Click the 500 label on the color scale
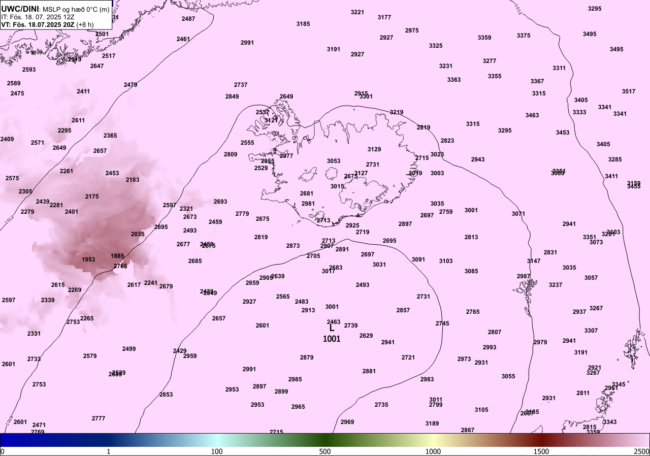The width and height of the screenshot is (650, 456). (x=325, y=451)
